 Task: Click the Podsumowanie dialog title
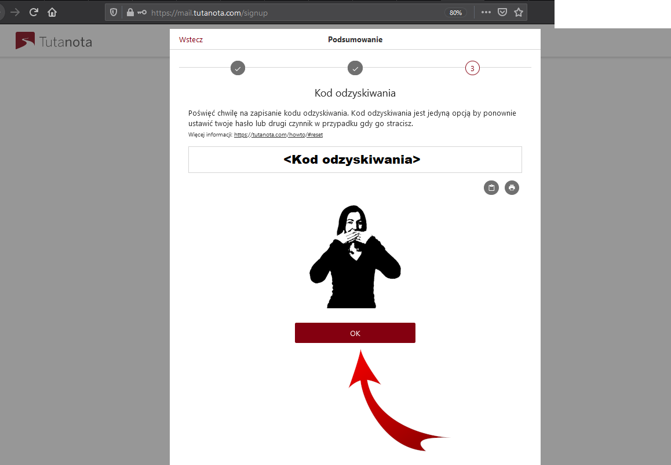tap(355, 40)
